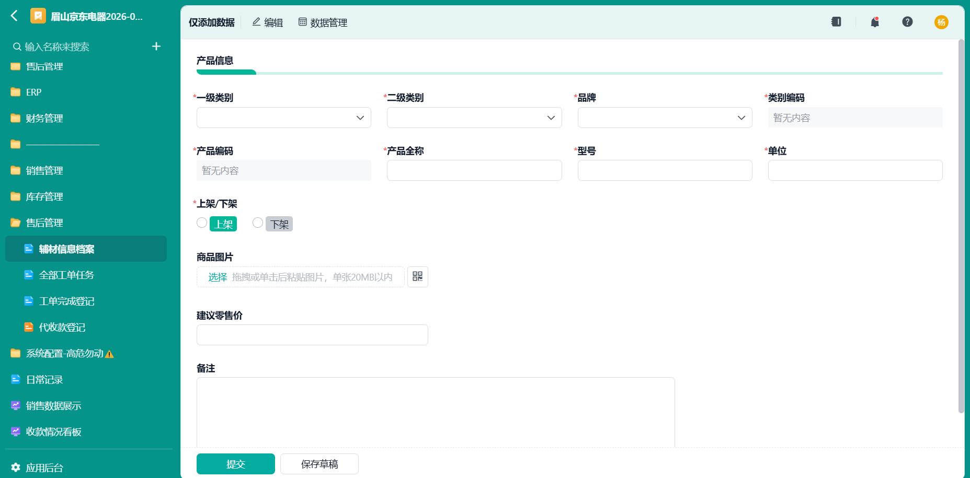The width and height of the screenshot is (970, 478).
Task: Click the 单位 input field
Action: pos(855,170)
